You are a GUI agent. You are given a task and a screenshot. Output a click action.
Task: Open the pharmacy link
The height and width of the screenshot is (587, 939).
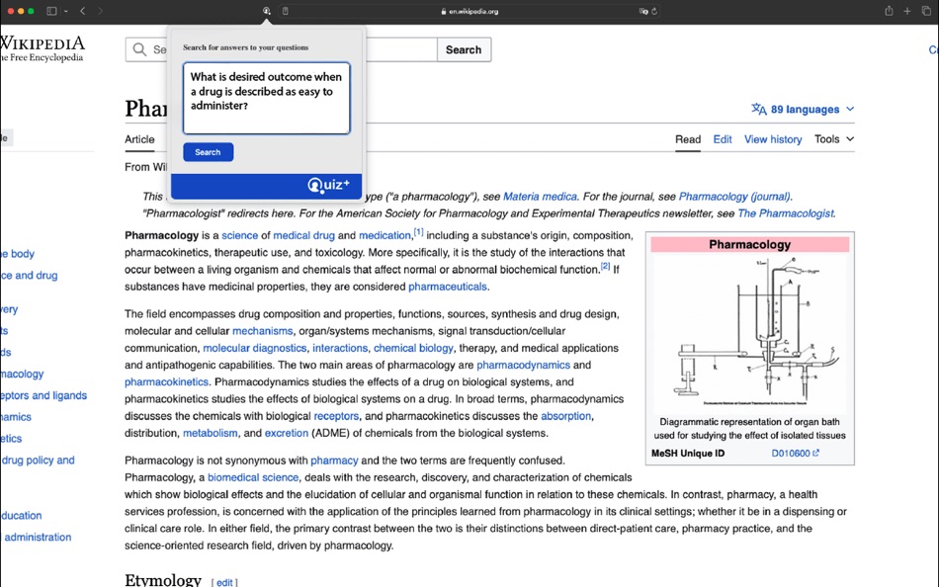pos(334,461)
